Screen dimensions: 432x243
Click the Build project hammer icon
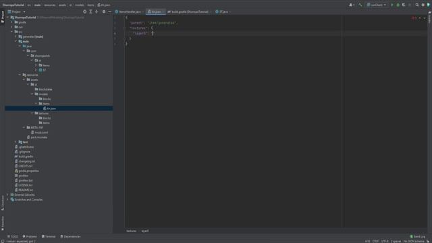(x=360, y=5)
